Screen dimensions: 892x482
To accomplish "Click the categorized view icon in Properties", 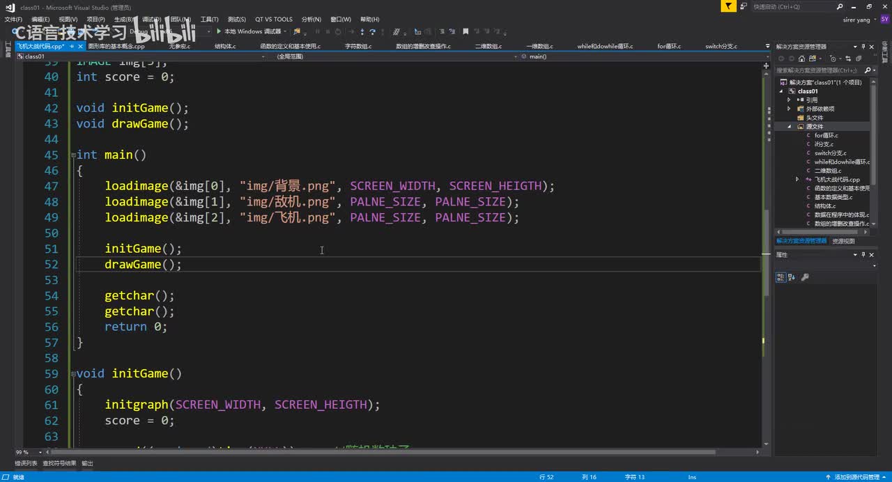I will [x=781, y=277].
